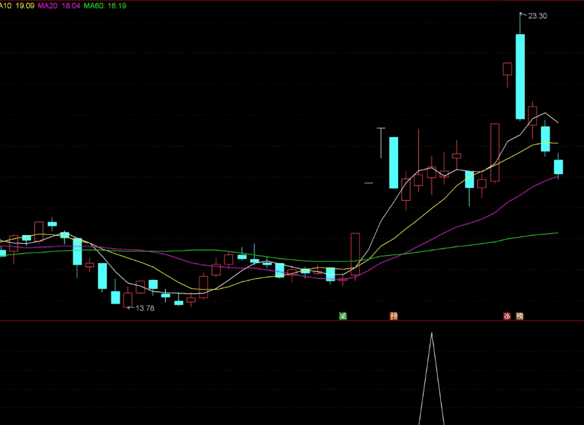This screenshot has width=584, height=425.
Task: Click the 23.30 high price label
Action: pos(538,15)
